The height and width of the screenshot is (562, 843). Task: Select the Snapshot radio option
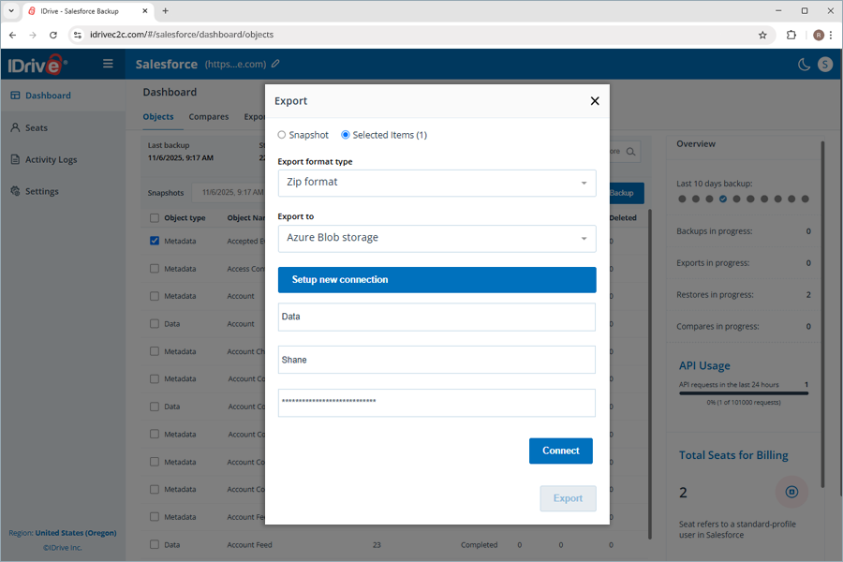click(282, 135)
